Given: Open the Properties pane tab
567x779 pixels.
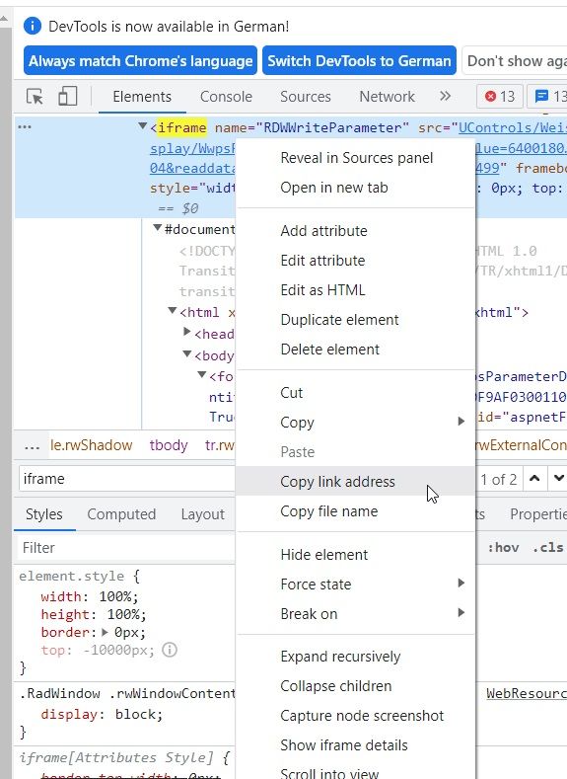Looking at the screenshot, I should 538,514.
